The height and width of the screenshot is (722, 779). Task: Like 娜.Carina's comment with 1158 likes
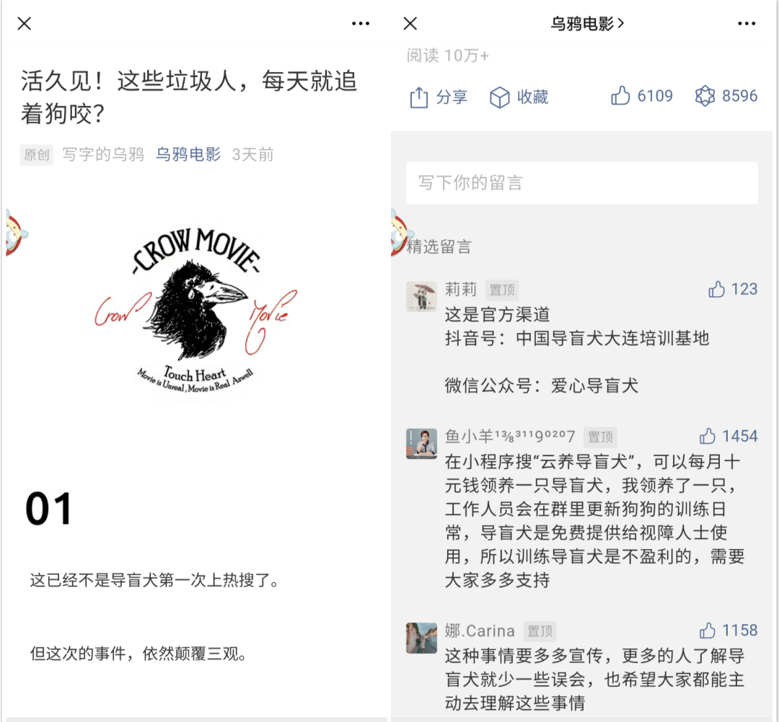(x=707, y=630)
